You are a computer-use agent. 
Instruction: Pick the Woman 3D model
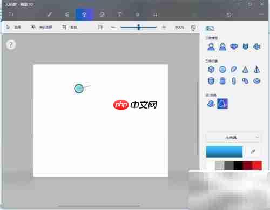[222, 46]
